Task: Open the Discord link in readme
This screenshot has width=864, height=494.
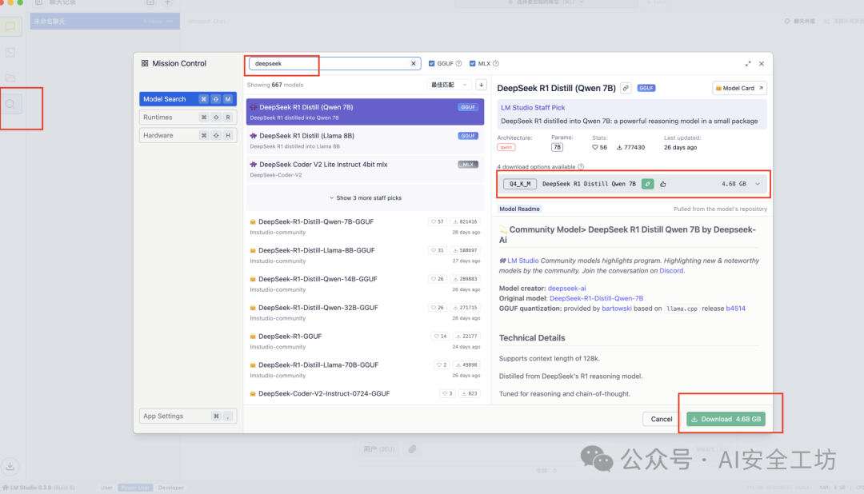Action: pyautogui.click(x=671, y=270)
